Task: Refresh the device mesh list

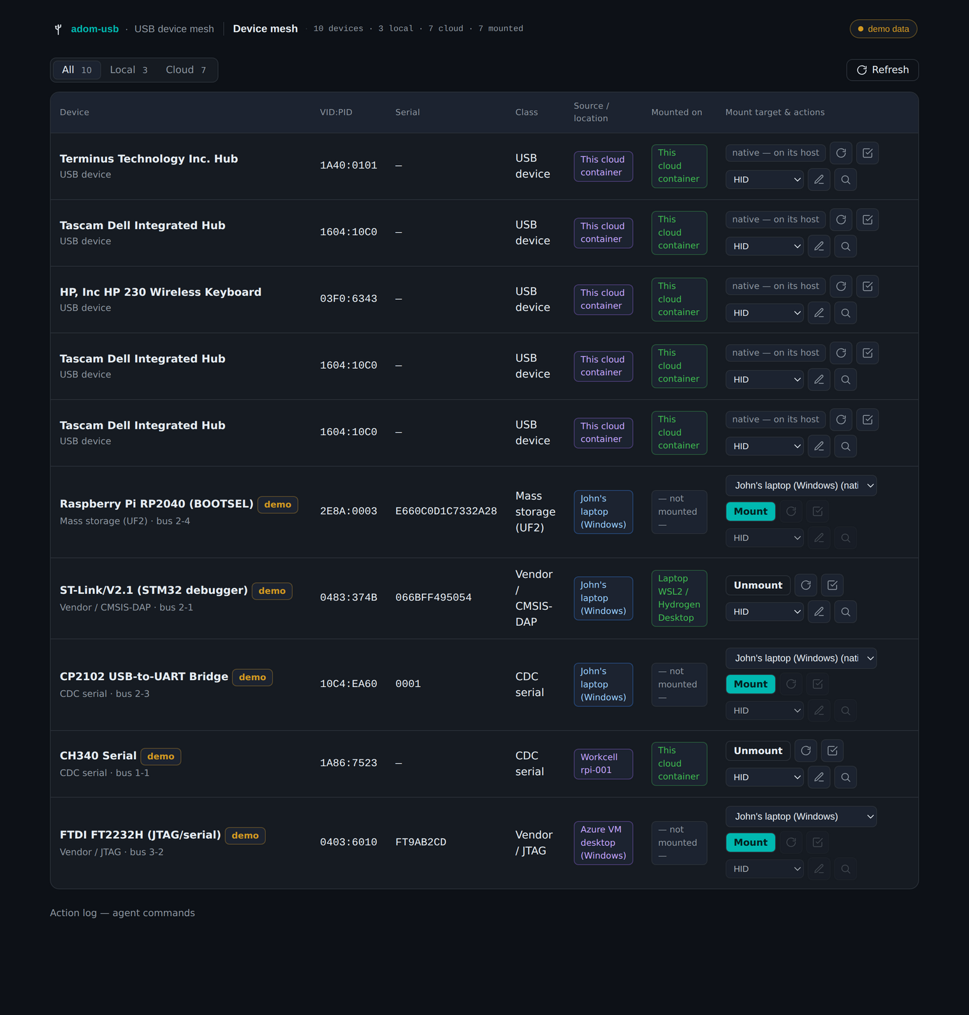Action: pos(882,70)
